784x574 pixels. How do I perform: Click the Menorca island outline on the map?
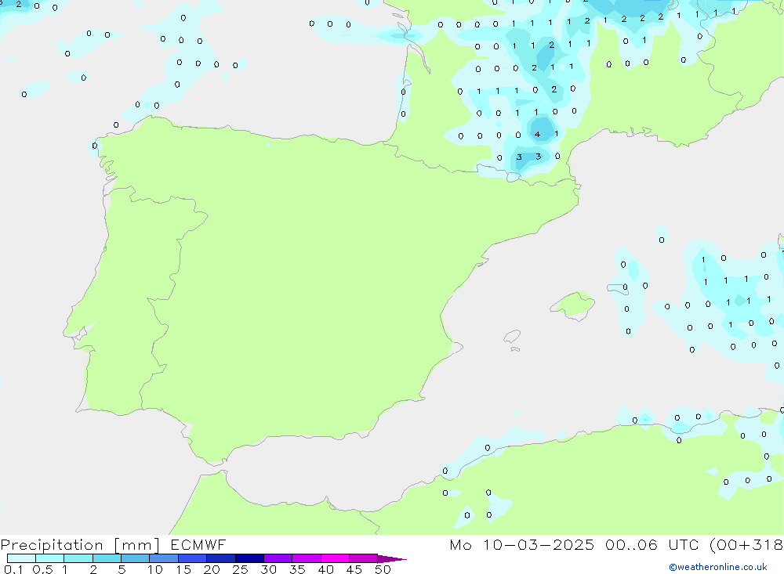[x=618, y=288]
